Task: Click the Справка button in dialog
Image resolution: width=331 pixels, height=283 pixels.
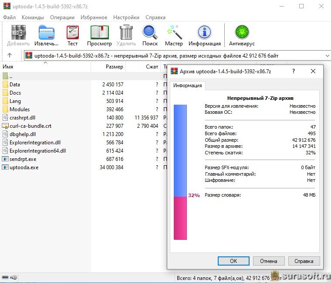Action: 303,261
